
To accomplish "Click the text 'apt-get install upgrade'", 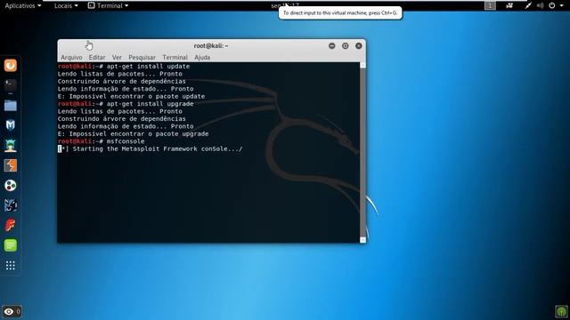I will click(150, 104).
